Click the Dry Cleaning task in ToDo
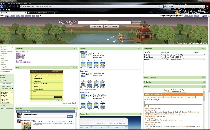 click(37, 81)
